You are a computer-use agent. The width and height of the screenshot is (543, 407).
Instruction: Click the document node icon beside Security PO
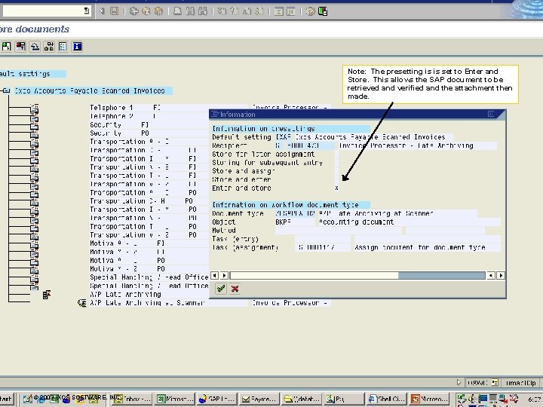tap(34, 133)
